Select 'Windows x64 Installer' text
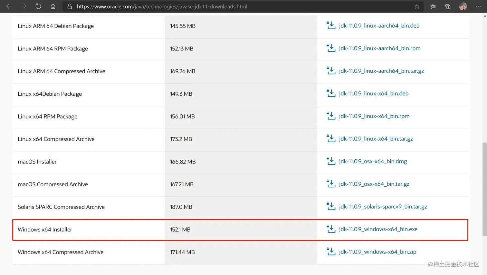Image resolution: width=487 pixels, height=275 pixels. pos(45,229)
